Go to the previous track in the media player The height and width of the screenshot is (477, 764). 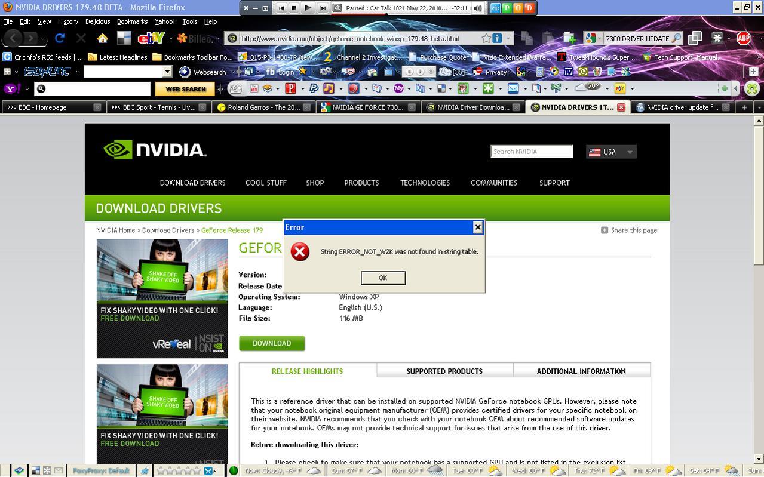click(x=281, y=8)
